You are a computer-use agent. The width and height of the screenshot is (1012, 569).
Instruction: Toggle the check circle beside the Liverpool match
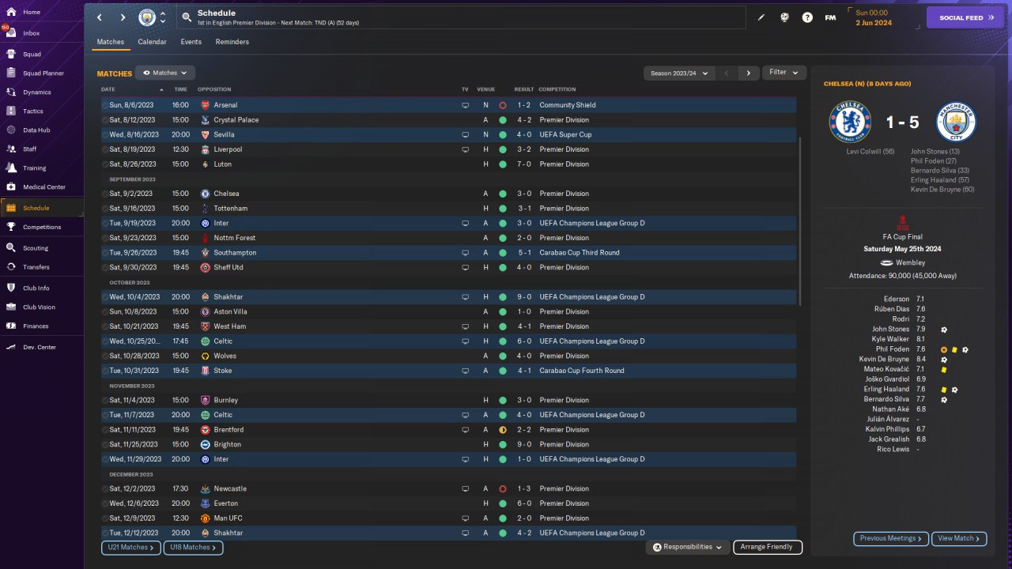click(105, 149)
